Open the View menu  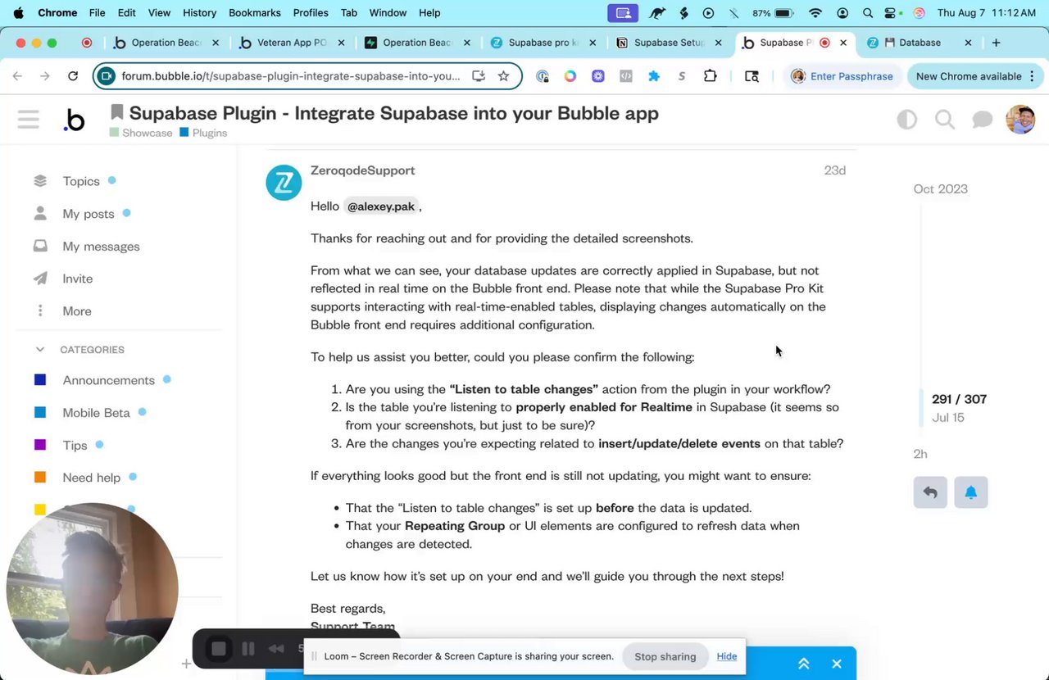click(x=159, y=13)
